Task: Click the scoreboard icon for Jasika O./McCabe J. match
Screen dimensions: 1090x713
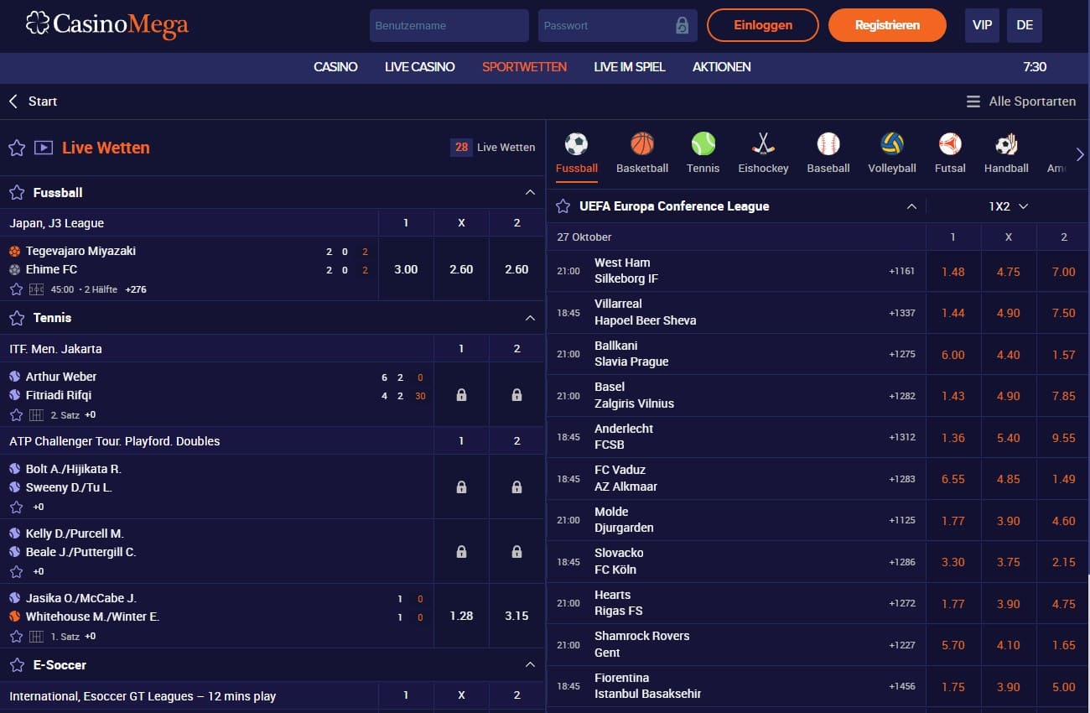Action: 36,637
